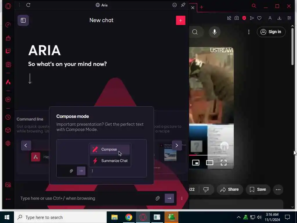Open the Opera main menu logo

pos(8,6)
